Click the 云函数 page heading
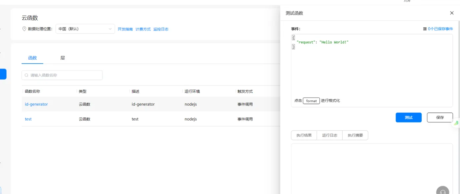The image size is (460, 194). click(30, 18)
